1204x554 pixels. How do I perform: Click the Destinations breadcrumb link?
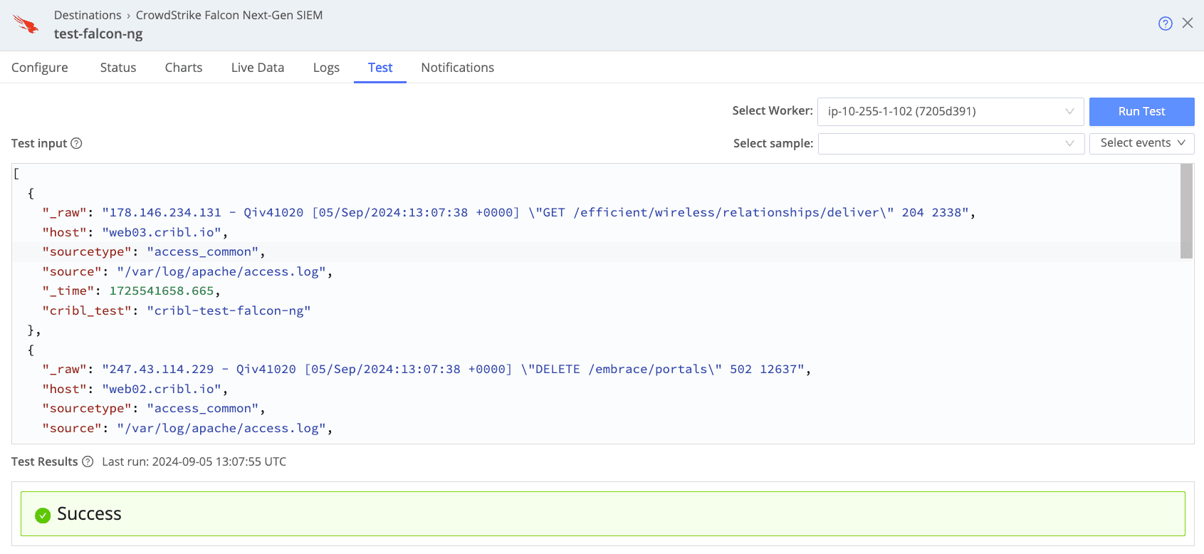tap(88, 15)
